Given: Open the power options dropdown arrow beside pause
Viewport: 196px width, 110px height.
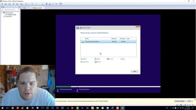Looking at the screenshot, I should point(28,4).
